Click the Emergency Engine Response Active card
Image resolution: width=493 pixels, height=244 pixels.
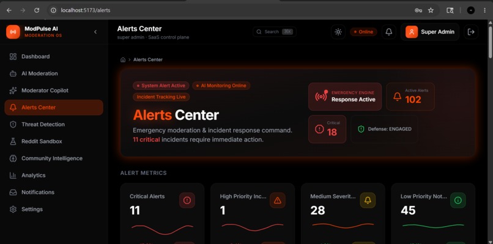(x=345, y=97)
